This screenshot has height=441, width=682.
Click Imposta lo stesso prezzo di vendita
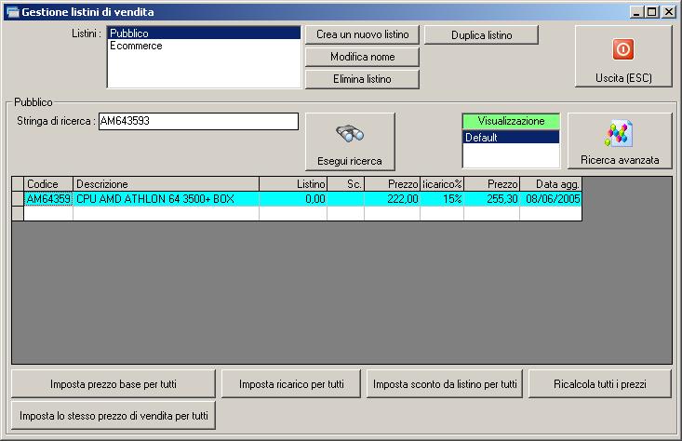[x=114, y=416]
